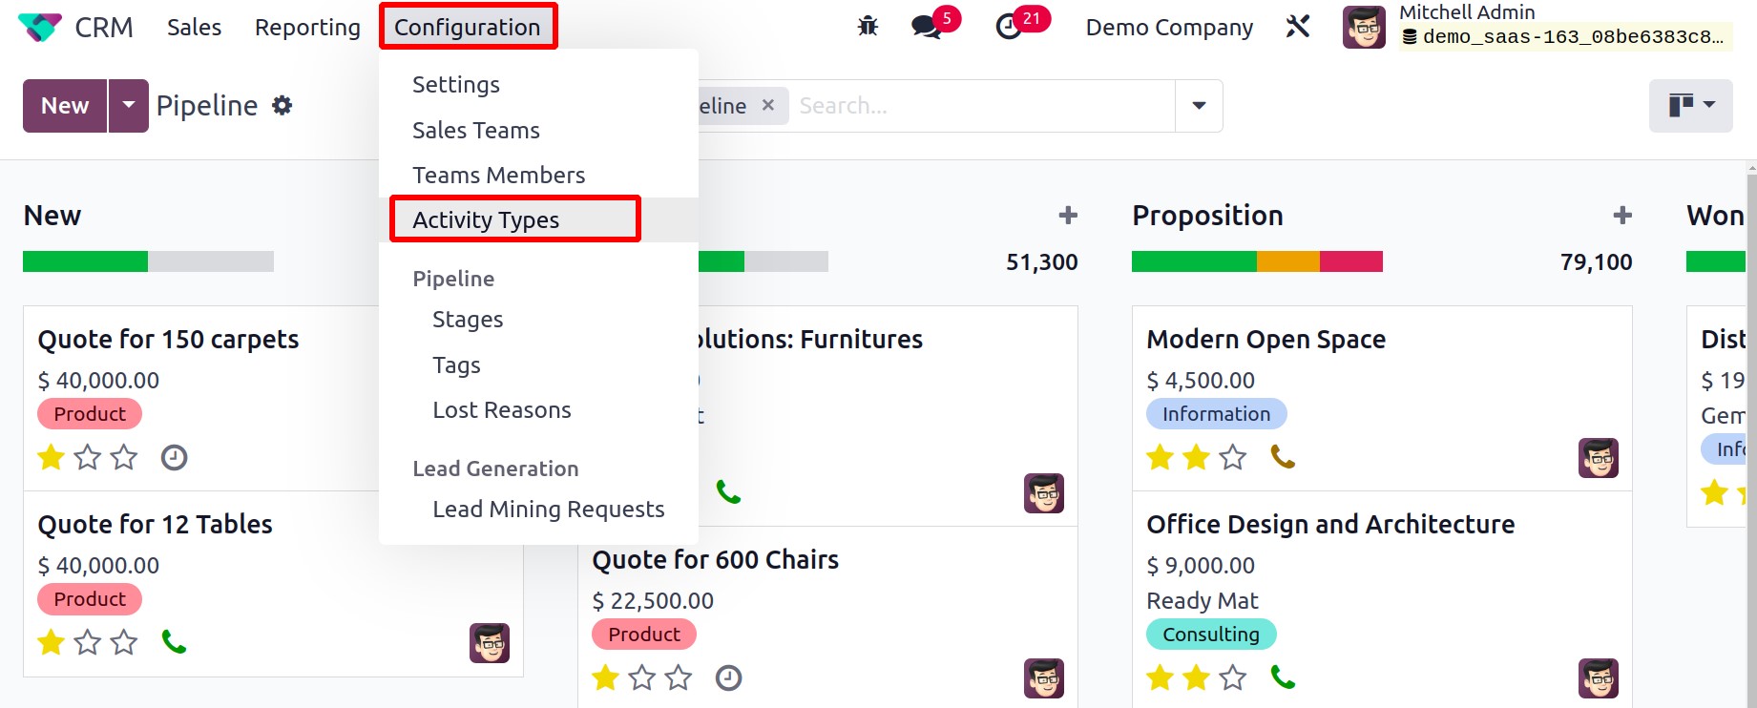Open the Reporting menu
The width and height of the screenshot is (1757, 708).
307,27
